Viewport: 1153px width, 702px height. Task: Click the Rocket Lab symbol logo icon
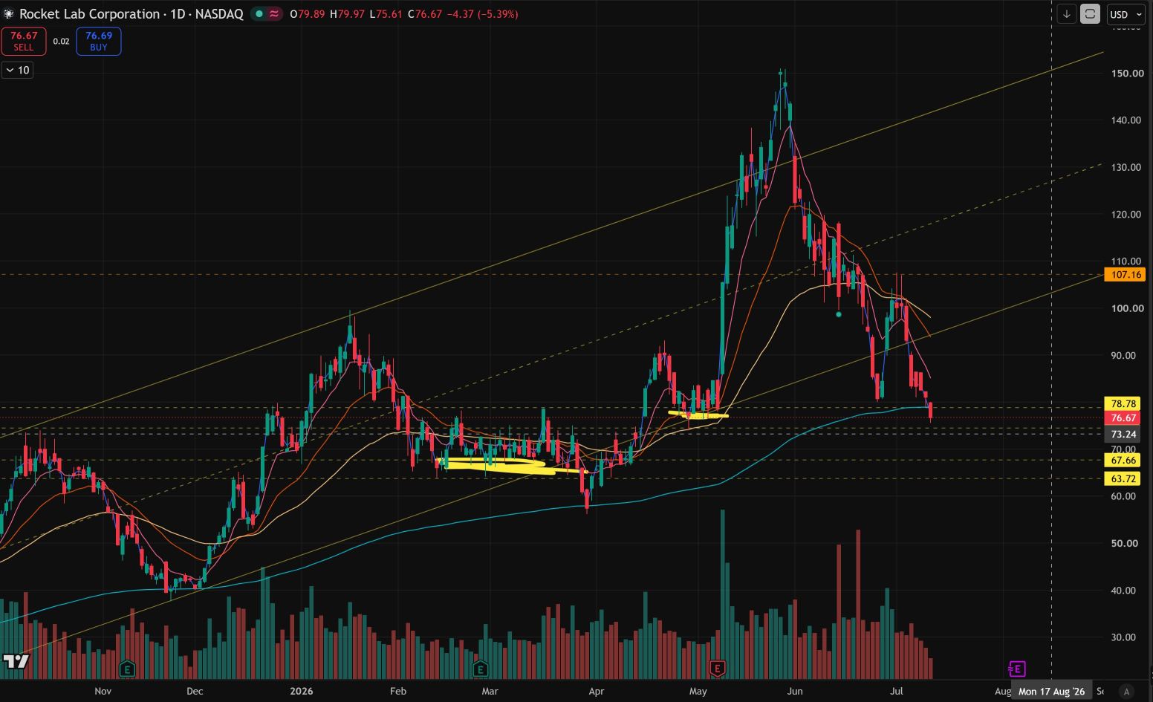pos(9,14)
